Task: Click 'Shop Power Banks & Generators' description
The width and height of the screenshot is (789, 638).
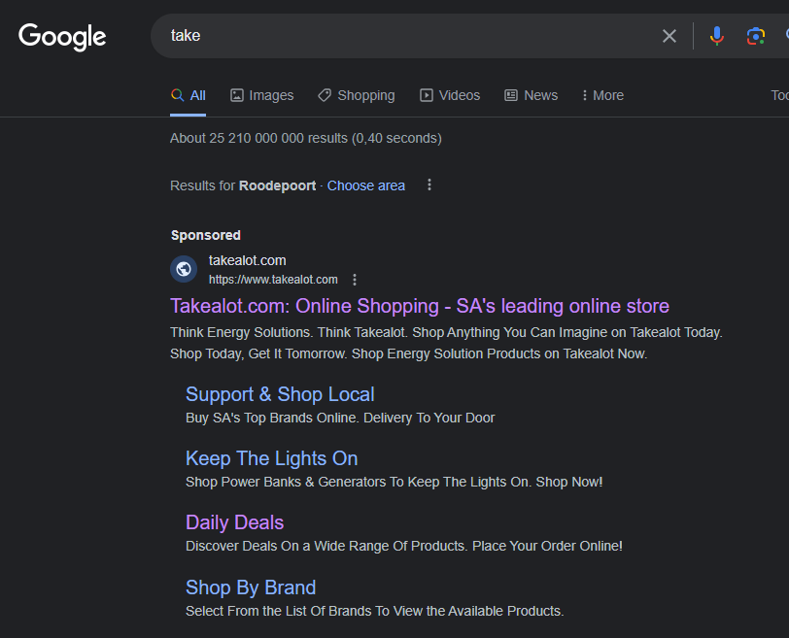Action: coord(394,482)
